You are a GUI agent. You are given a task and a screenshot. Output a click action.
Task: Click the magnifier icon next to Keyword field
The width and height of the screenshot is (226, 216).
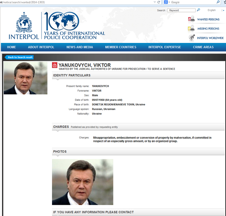(x=199, y=10)
